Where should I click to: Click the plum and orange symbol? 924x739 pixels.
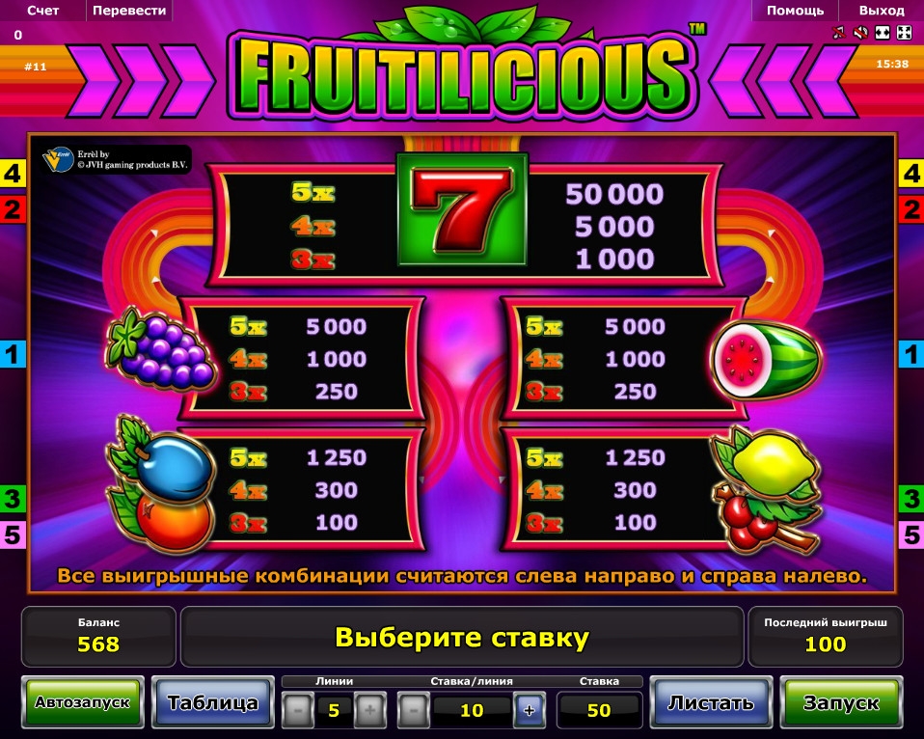point(160,483)
